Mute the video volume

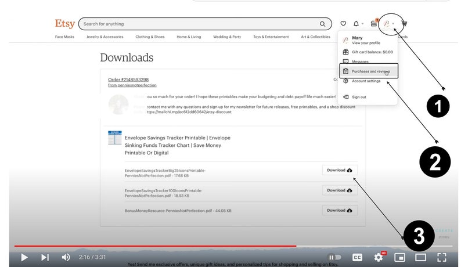(66, 257)
